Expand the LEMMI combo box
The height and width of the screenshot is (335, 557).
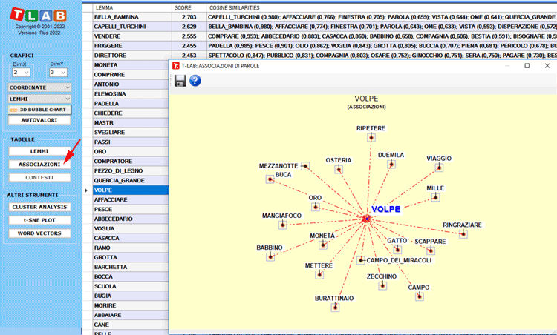[39, 99]
